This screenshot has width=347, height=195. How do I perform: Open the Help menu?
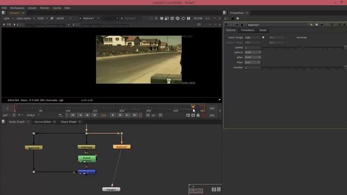(67, 8)
